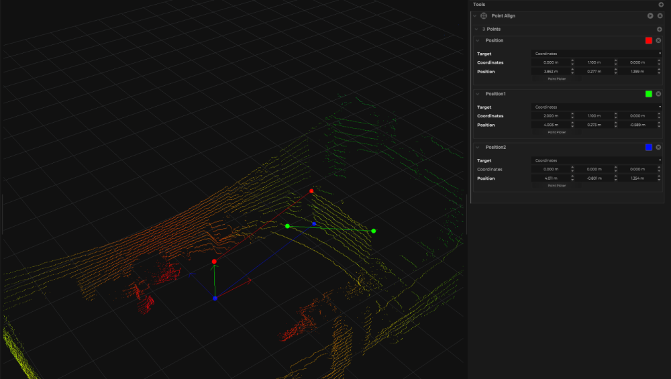Image resolution: width=671 pixels, height=379 pixels.
Task: Edit the Position1 field showing 0.273 m
Action: (594, 125)
